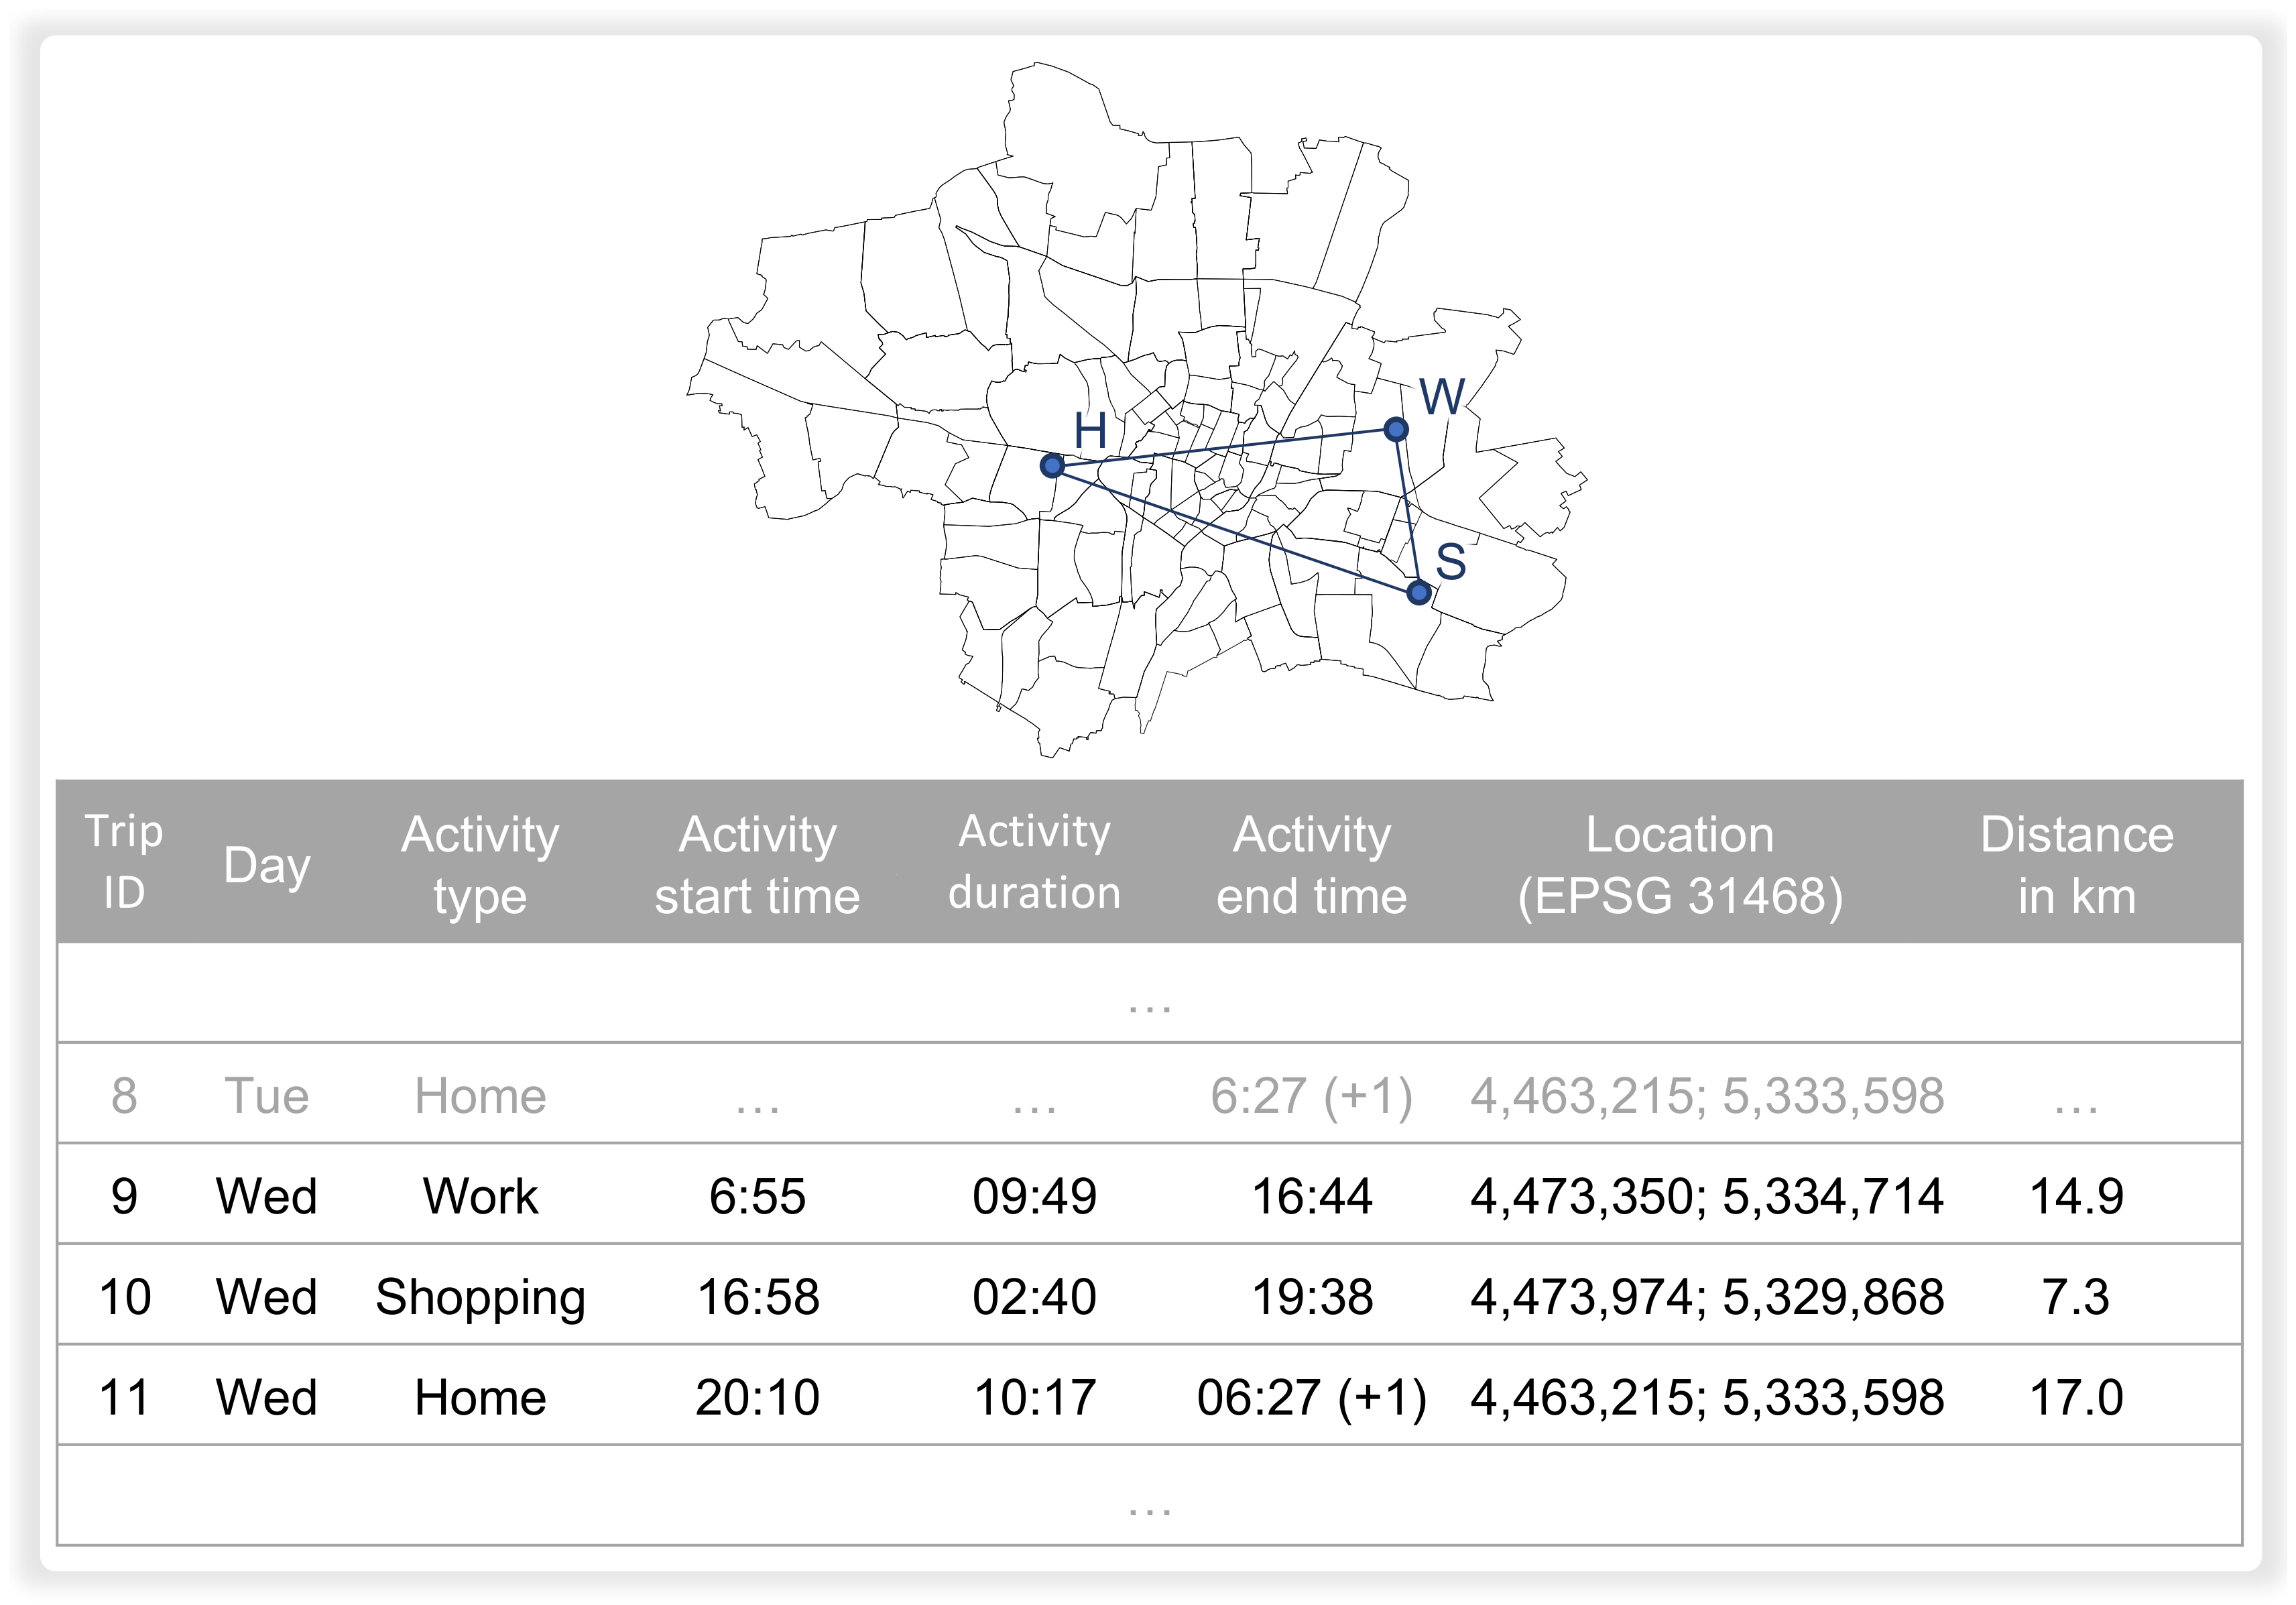
Task: Select the Activity type column header
Action: pyautogui.click(x=480, y=864)
